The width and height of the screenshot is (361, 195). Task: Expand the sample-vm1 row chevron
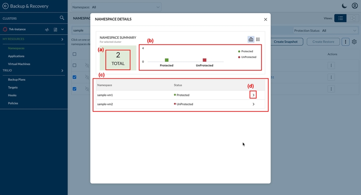point(254,95)
